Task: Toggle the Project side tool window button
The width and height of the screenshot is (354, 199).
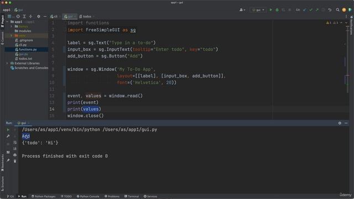Action: pyautogui.click(x=2, y=21)
